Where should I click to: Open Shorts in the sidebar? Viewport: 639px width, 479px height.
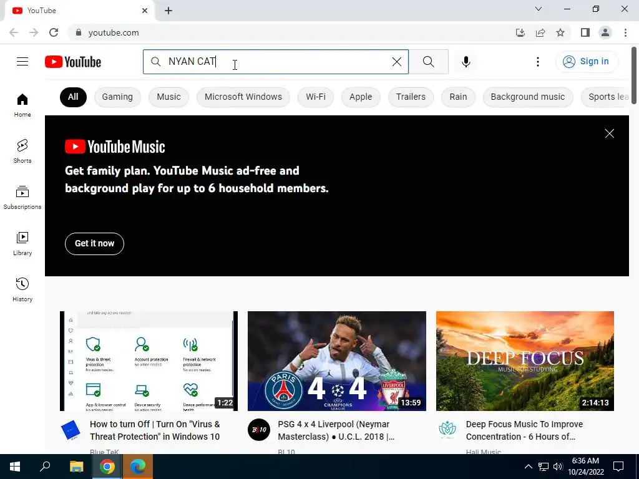click(22, 152)
